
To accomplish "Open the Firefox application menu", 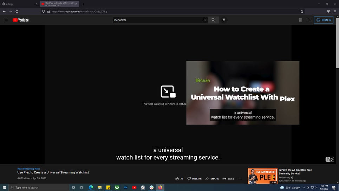I will (x=335, y=11).
